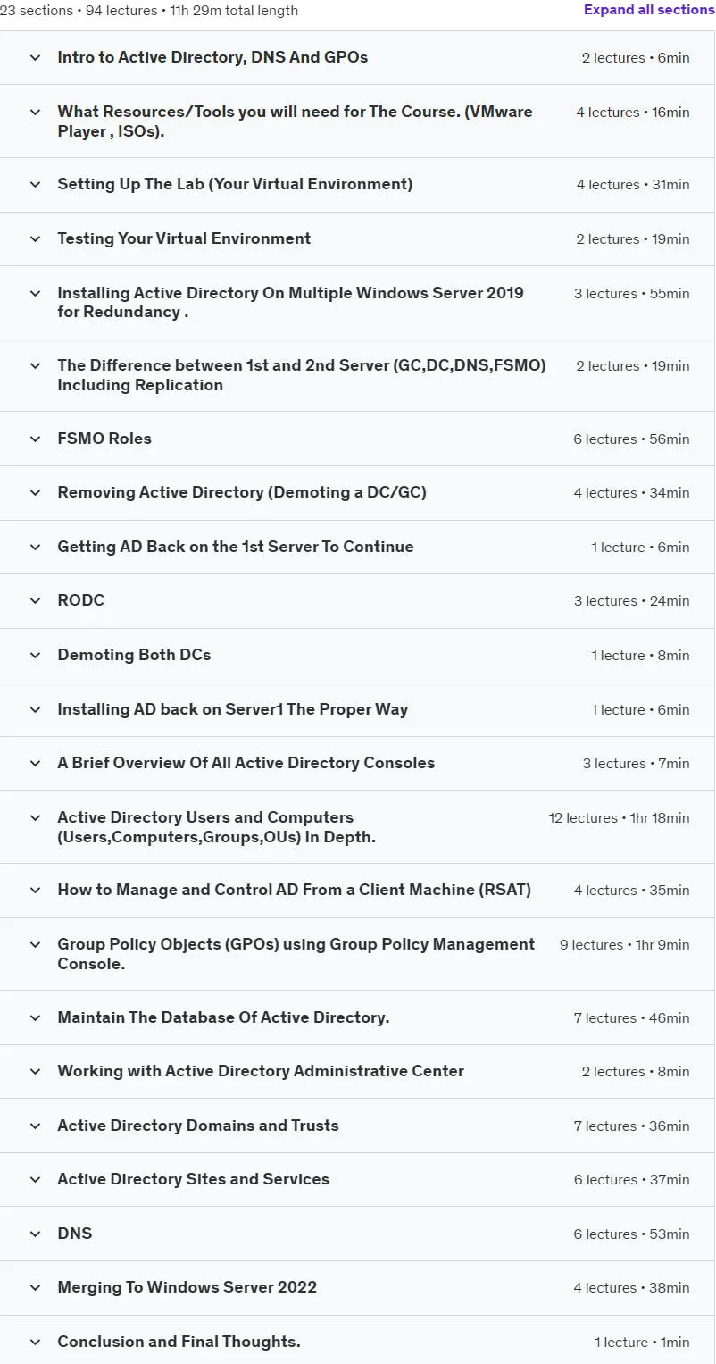Open chevron for Demoting Both DCs

tap(36, 655)
